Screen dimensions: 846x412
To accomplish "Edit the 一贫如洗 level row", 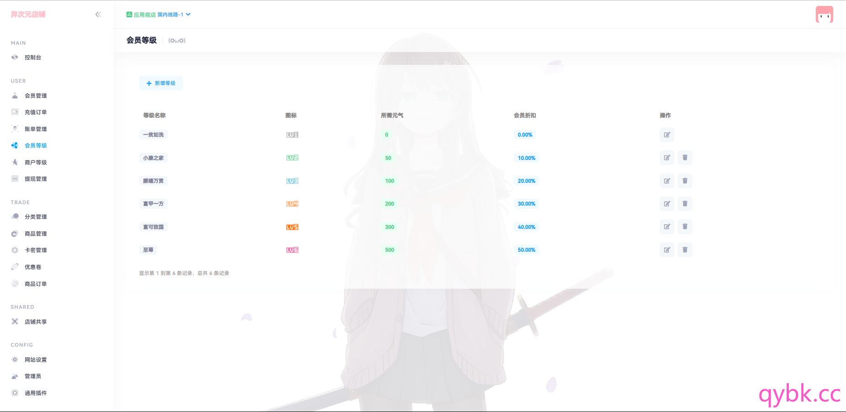I will [x=667, y=135].
